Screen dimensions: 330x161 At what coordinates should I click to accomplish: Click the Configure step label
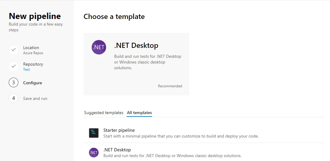[x=32, y=83]
